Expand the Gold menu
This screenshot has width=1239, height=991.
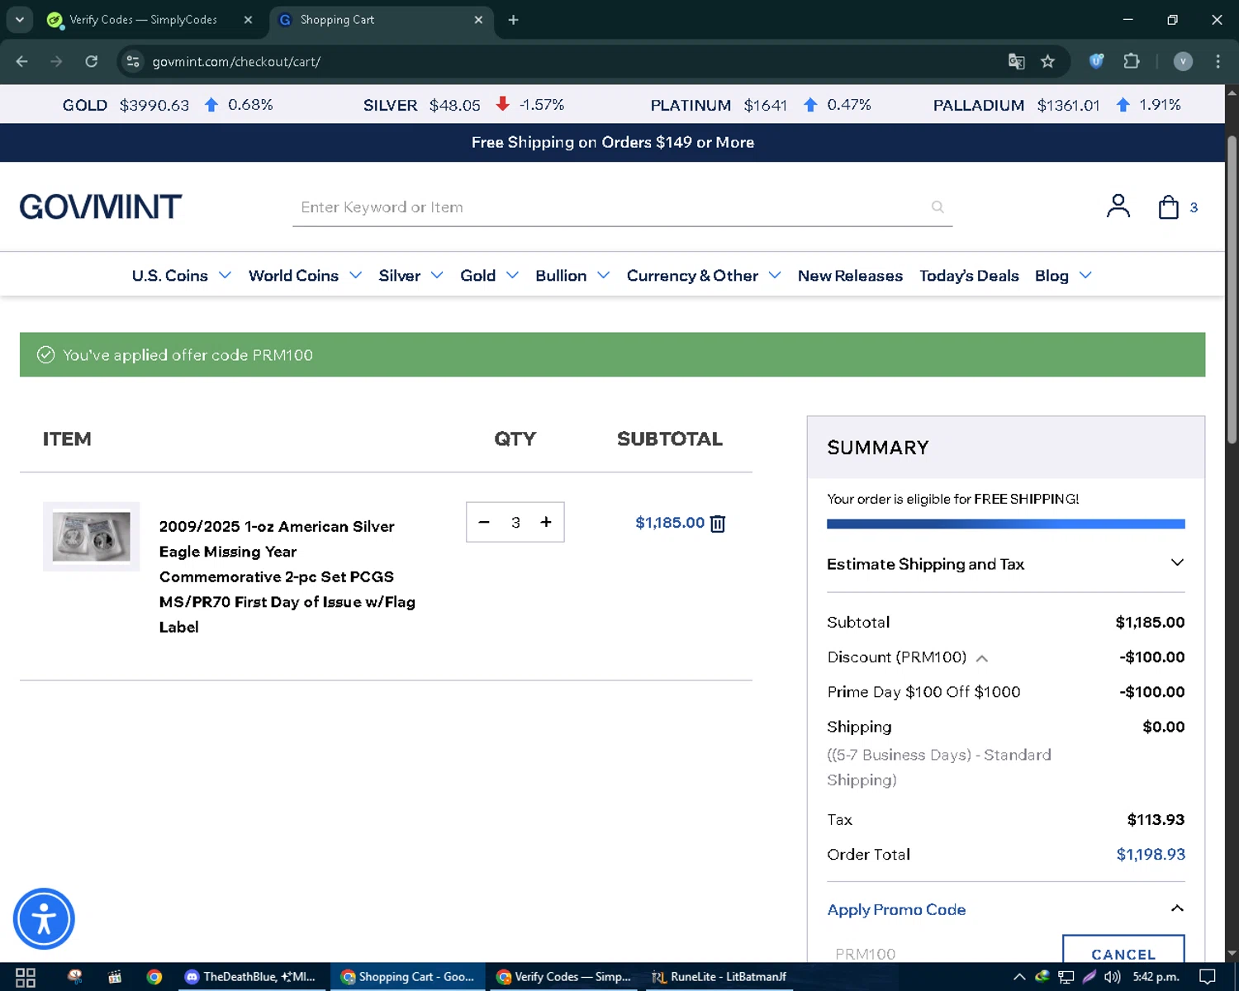click(x=489, y=276)
